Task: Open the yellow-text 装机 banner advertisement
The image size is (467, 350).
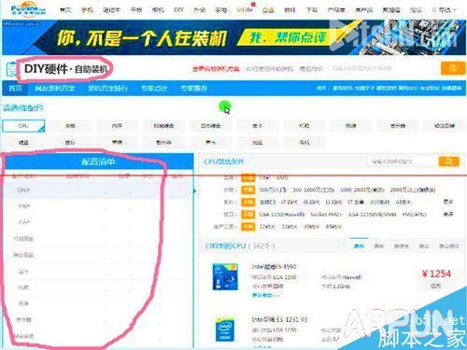Action: 233,37
